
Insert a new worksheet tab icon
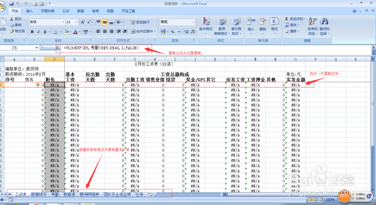[150, 194]
